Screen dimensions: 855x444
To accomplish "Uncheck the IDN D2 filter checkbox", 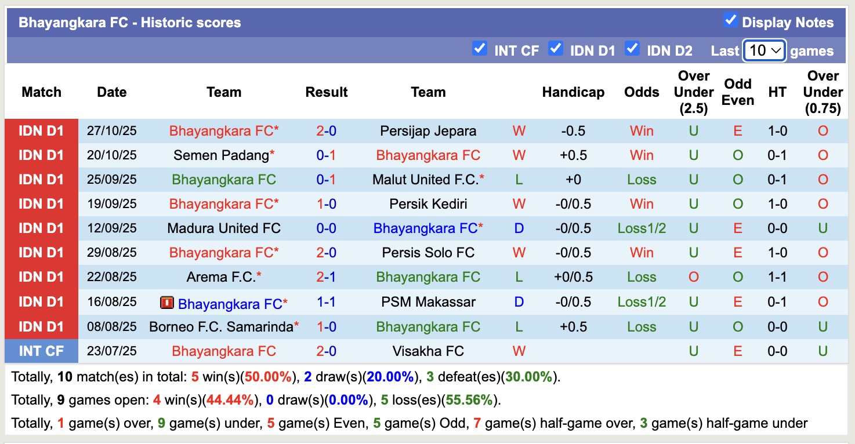I will [632, 49].
